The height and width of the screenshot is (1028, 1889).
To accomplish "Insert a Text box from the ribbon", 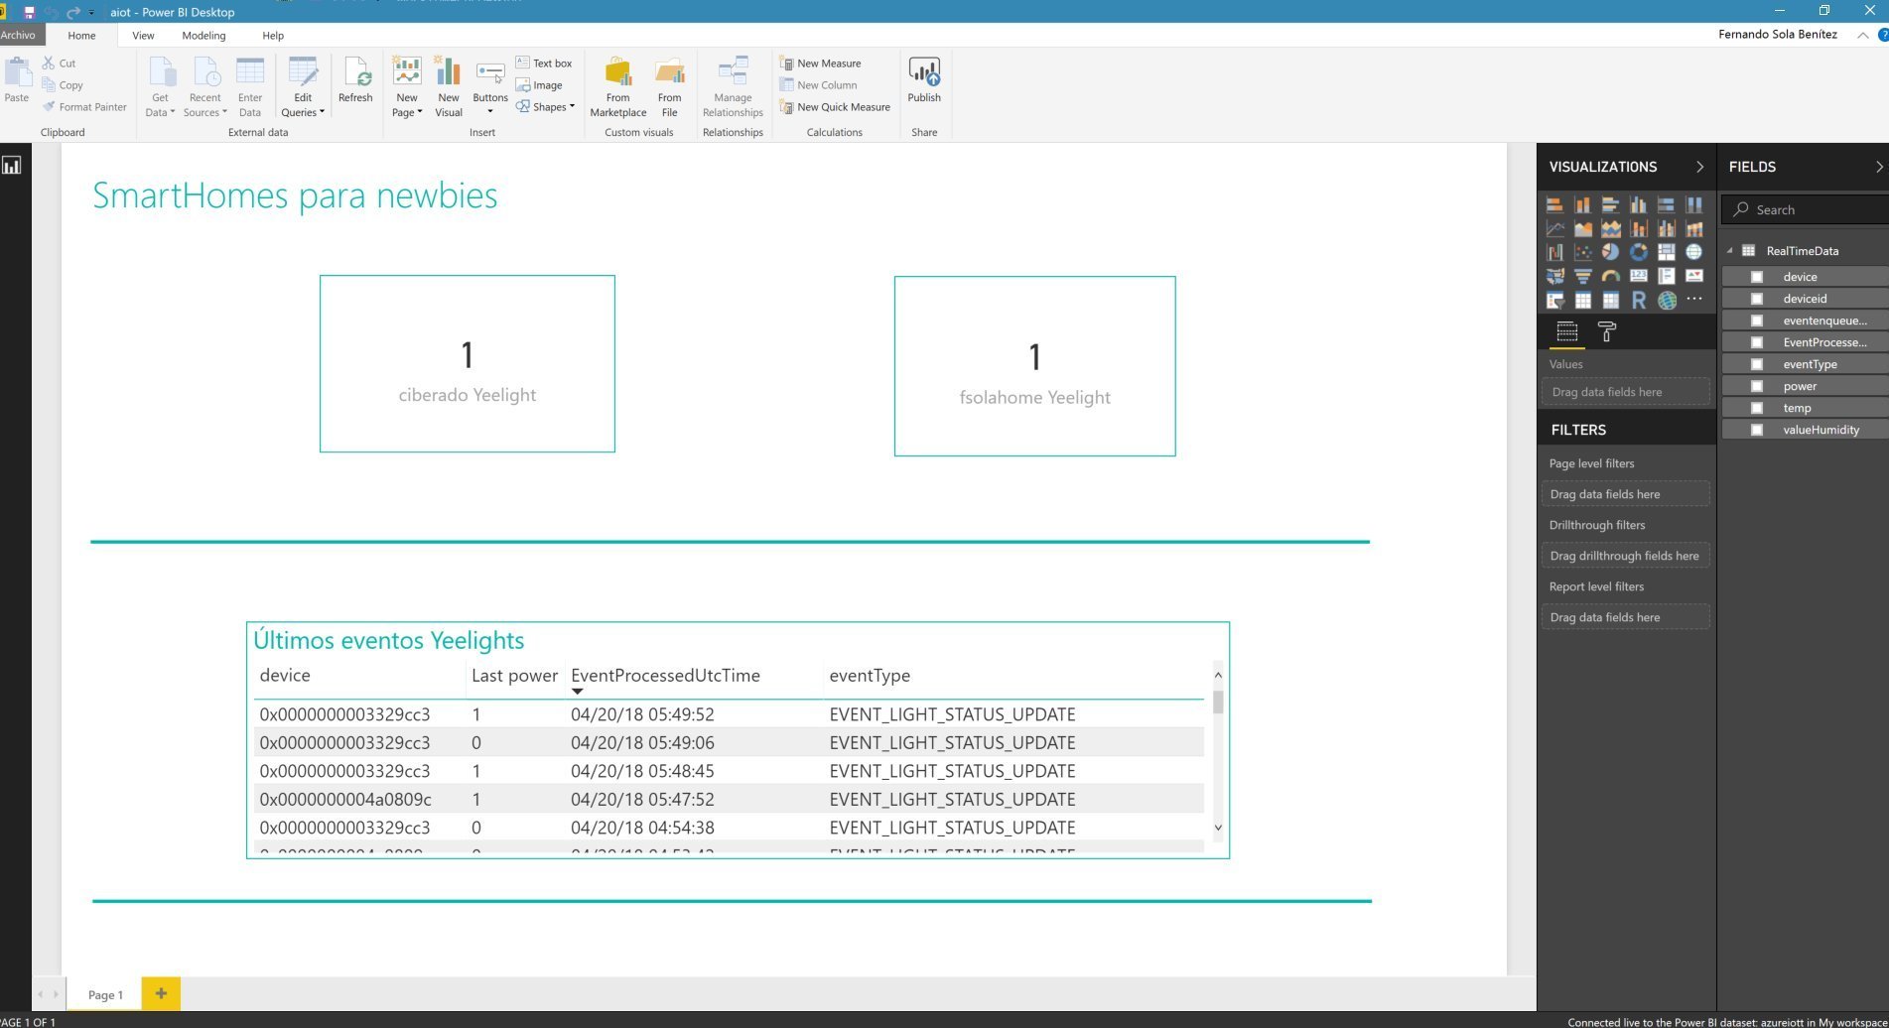I will click(544, 64).
